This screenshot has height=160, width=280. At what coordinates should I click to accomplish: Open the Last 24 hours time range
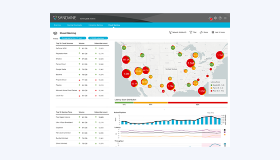218,32
